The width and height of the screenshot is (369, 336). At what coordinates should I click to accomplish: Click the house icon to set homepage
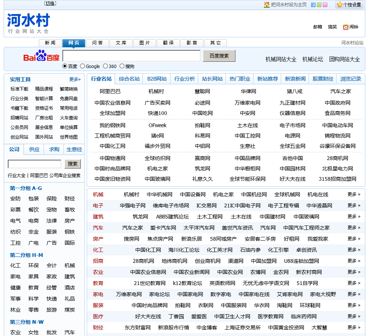(266, 5)
